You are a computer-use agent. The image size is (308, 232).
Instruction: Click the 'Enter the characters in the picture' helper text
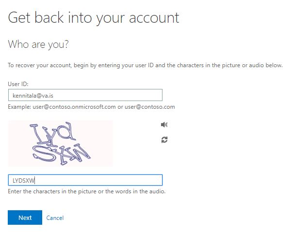(87, 191)
